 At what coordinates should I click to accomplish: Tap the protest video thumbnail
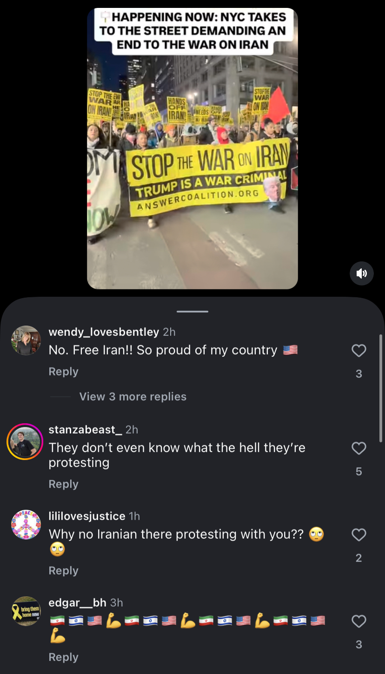tap(192, 148)
